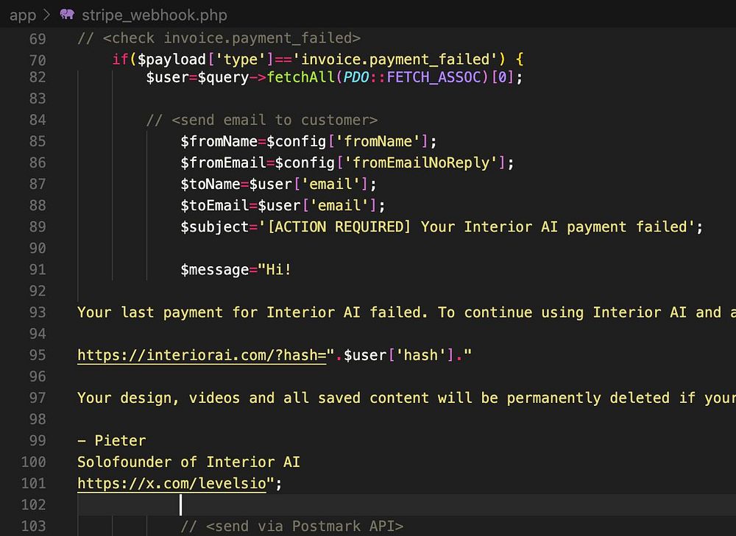Image resolution: width=736 pixels, height=536 pixels.
Task: Click line number 70 in the gutter
Action: click(38, 60)
